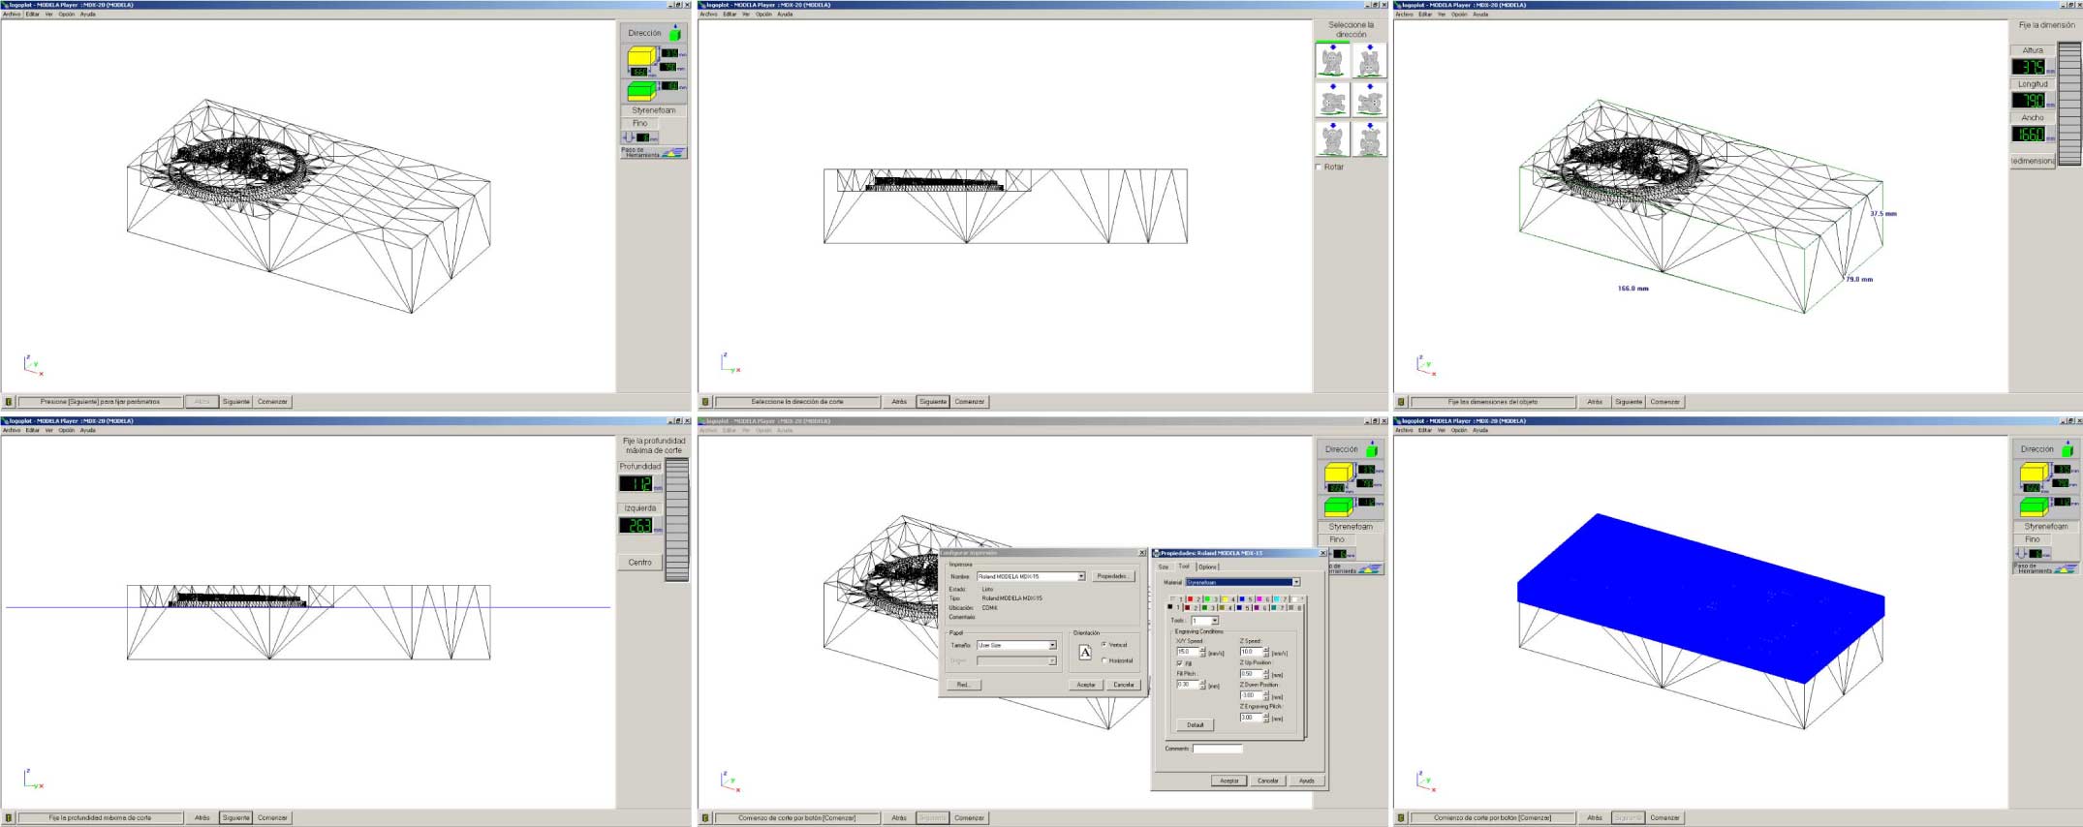Click the dimension slider beside Altura
Image resolution: width=2083 pixels, height=827 pixels.
tap(2068, 105)
